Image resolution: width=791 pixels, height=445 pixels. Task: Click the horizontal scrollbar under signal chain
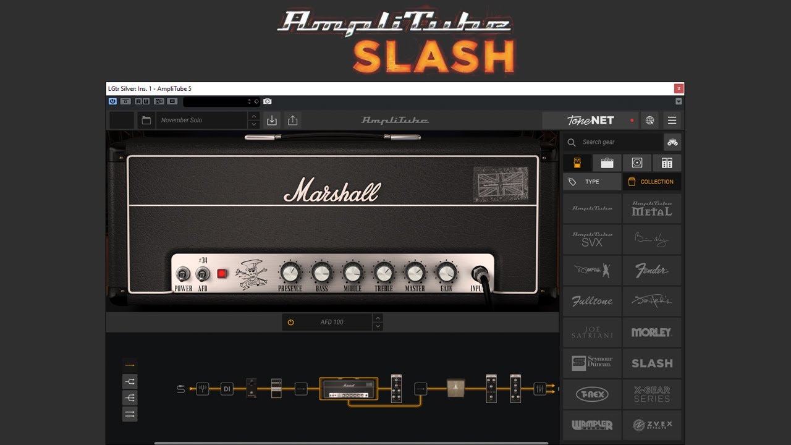coord(351,443)
